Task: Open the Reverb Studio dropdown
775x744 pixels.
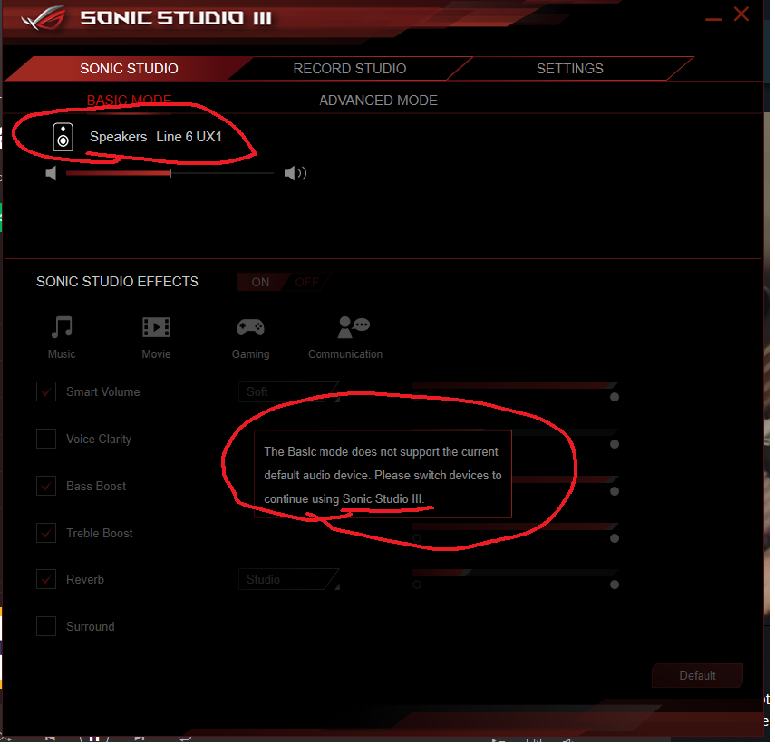Action: 288,580
